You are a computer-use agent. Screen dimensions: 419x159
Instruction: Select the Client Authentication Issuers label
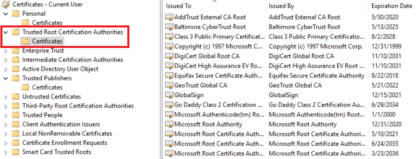pos(61,124)
